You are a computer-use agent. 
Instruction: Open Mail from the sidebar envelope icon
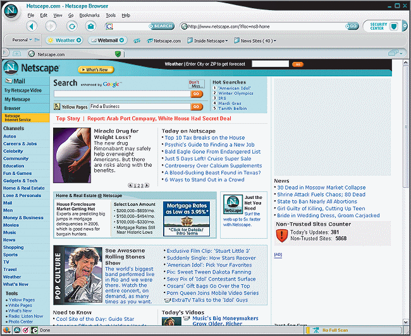[9, 81]
